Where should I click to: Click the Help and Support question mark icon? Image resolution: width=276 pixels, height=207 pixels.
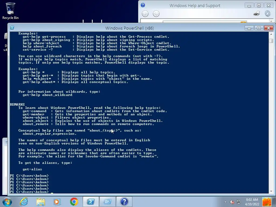point(143,5)
